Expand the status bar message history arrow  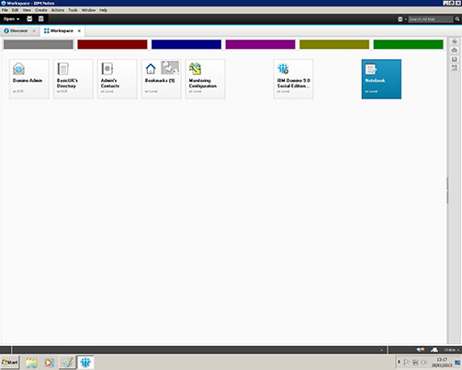pos(381,350)
